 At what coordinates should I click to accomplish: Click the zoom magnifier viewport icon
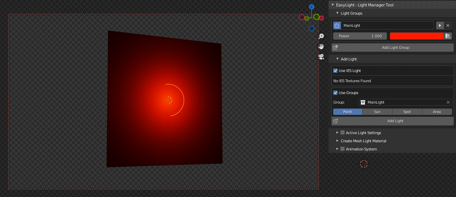click(321, 36)
